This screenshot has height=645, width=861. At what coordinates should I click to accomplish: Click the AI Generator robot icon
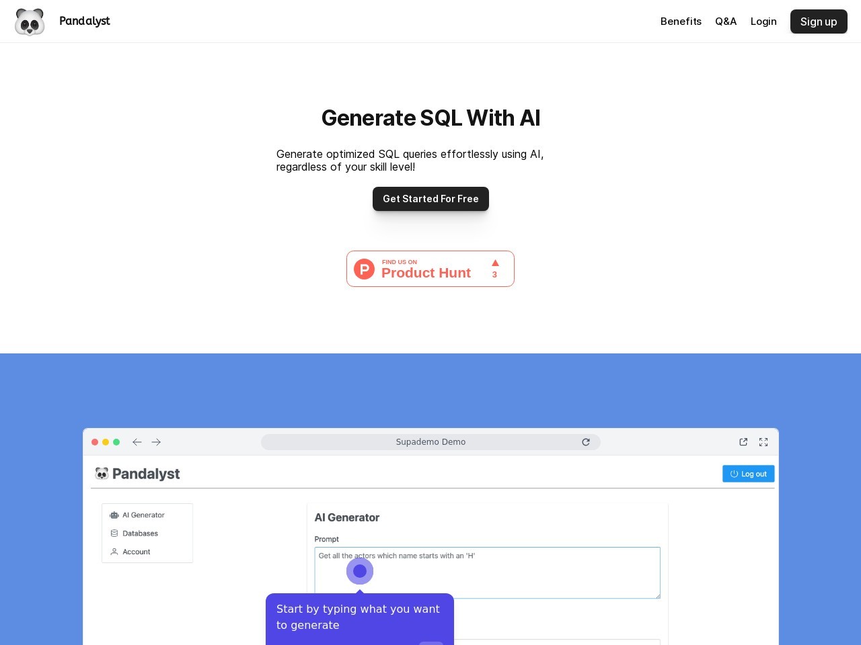(x=114, y=515)
